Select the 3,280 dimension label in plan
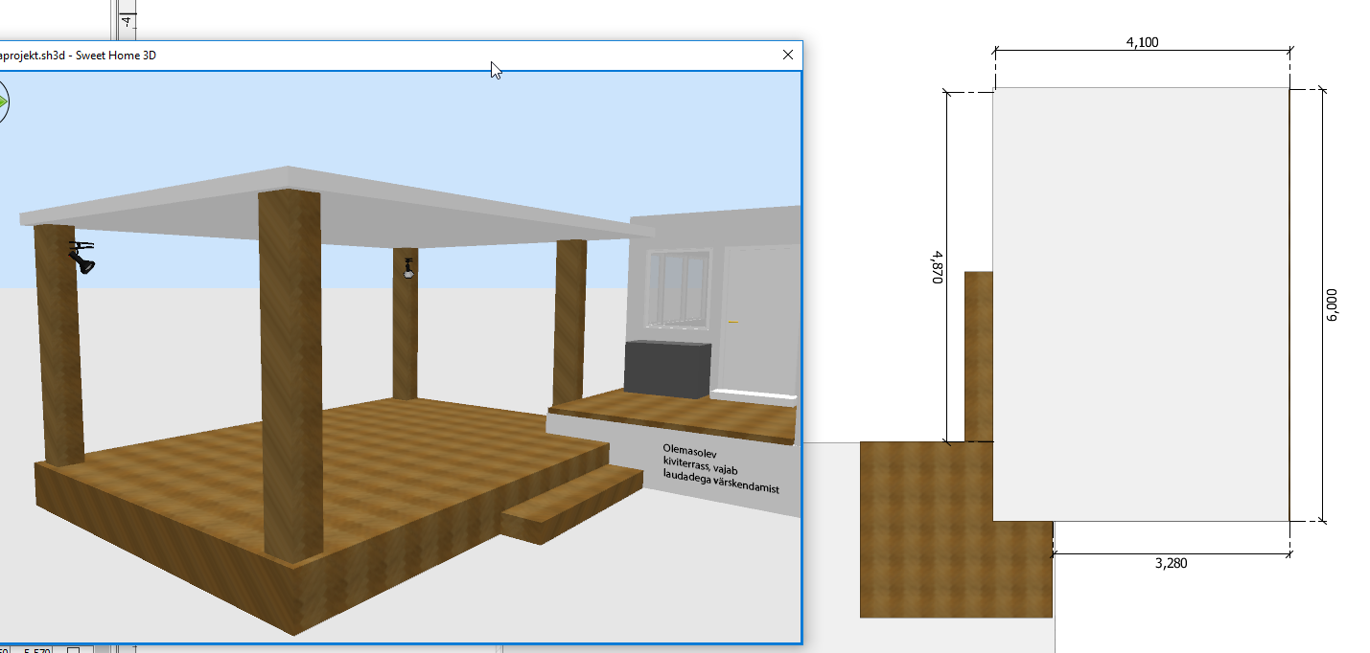 pyautogui.click(x=1171, y=563)
